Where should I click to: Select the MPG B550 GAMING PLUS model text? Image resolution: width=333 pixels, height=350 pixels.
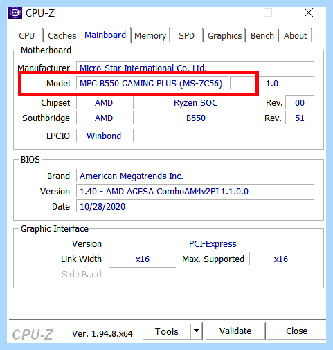click(151, 84)
